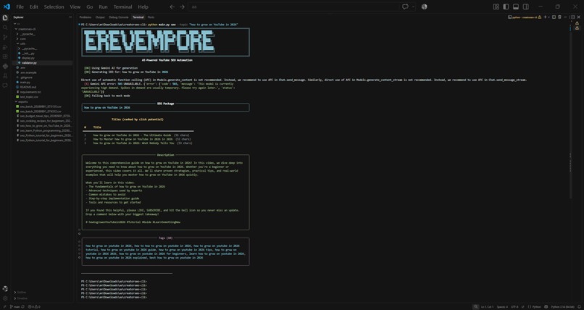Open the File menu
584x310 pixels.
coord(20,7)
